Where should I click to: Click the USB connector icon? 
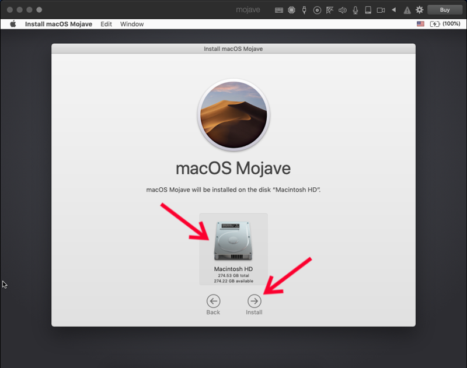tap(304, 10)
